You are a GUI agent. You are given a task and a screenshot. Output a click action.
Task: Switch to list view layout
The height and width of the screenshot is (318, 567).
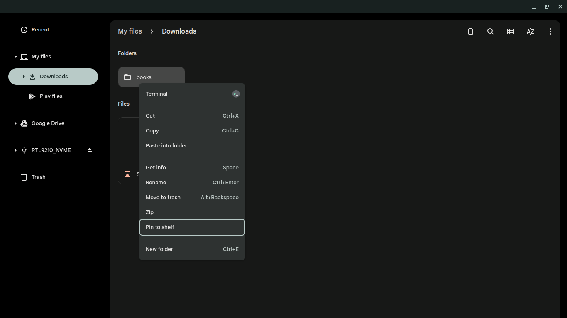511,31
